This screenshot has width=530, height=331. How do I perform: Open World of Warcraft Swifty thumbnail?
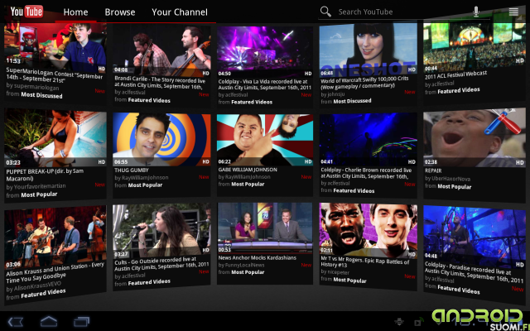[x=368, y=49]
